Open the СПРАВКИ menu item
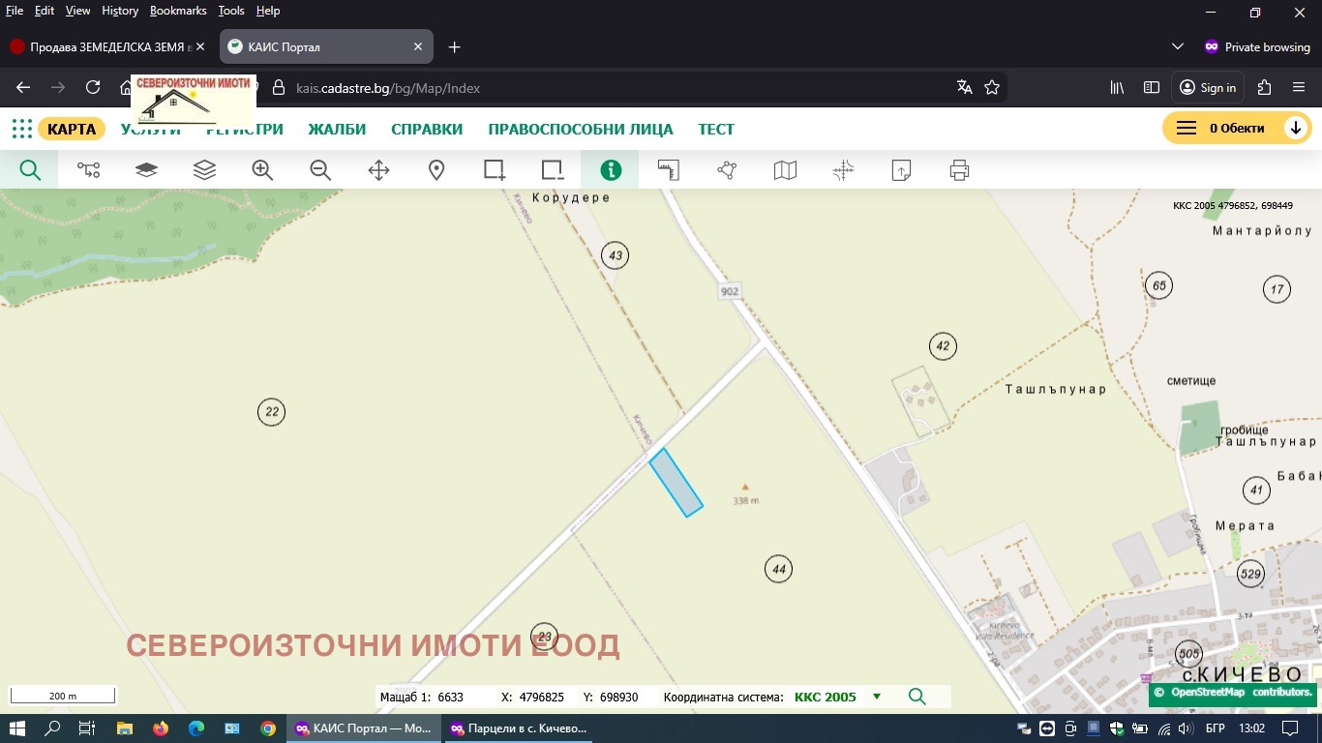 point(427,129)
